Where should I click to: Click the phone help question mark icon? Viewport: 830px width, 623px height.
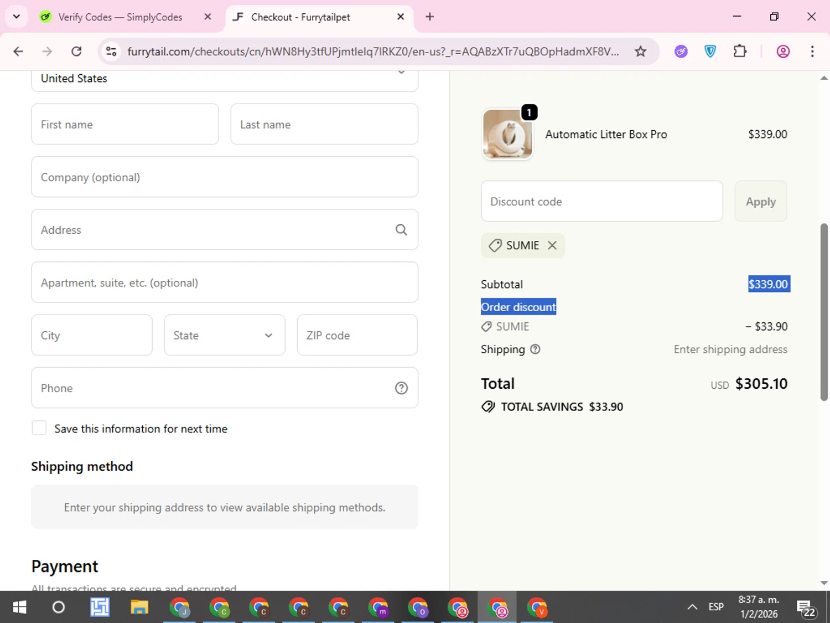pyautogui.click(x=401, y=388)
